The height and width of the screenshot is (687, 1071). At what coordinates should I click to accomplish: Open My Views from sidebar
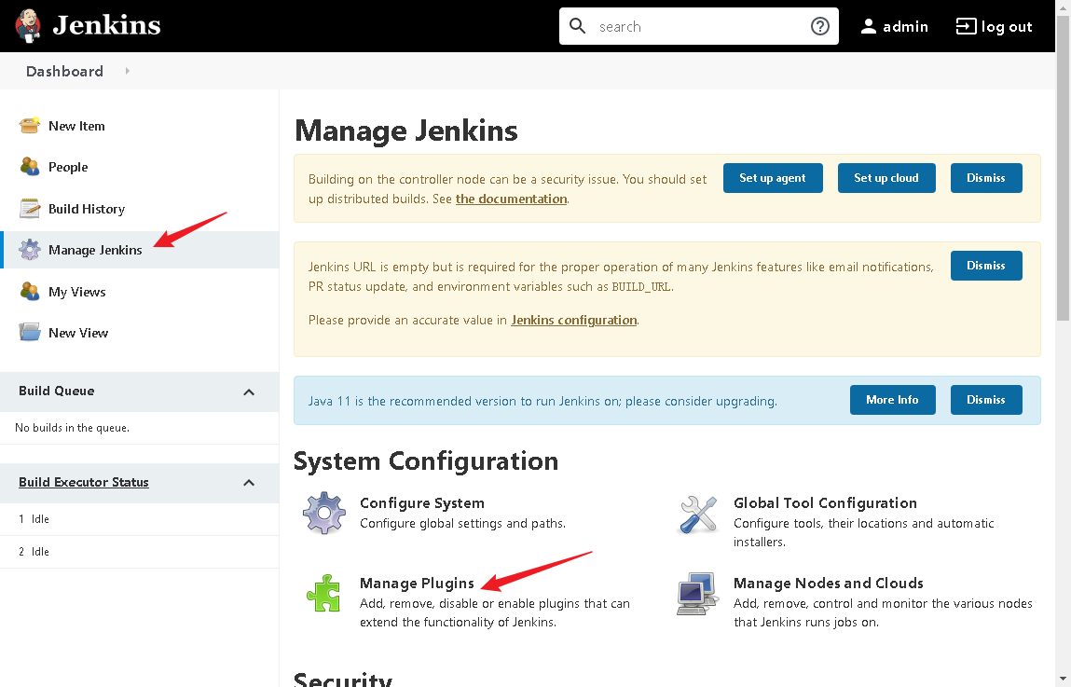[x=77, y=292]
